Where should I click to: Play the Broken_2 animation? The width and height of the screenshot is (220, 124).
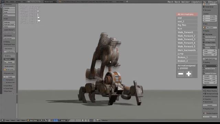(x=187, y=61)
